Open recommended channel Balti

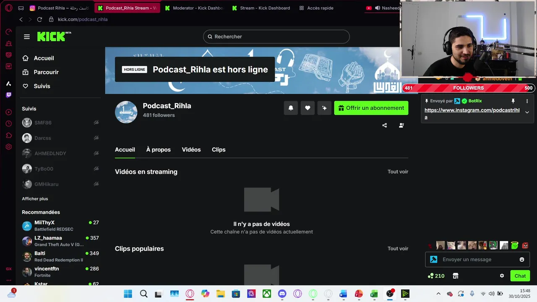pyautogui.click(x=60, y=257)
